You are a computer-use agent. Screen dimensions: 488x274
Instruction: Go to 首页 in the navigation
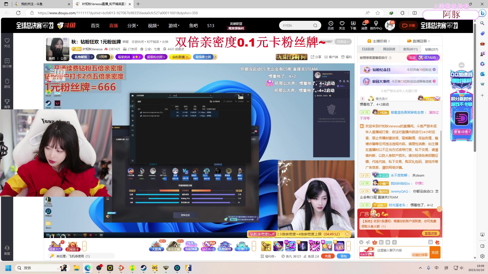point(95,26)
